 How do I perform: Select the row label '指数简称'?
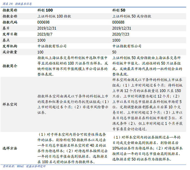(x=10, y=10)
